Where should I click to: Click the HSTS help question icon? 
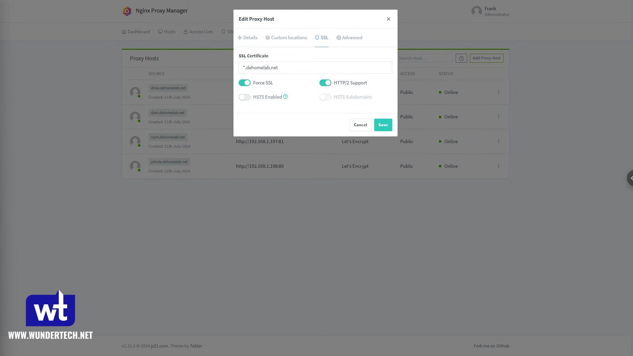coord(286,97)
